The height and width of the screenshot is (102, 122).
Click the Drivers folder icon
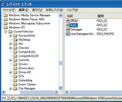(x=15, y=64)
